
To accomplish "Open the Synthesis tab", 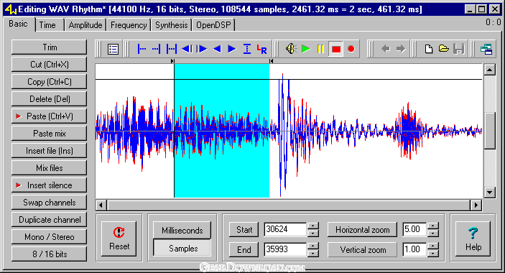I will click(172, 25).
